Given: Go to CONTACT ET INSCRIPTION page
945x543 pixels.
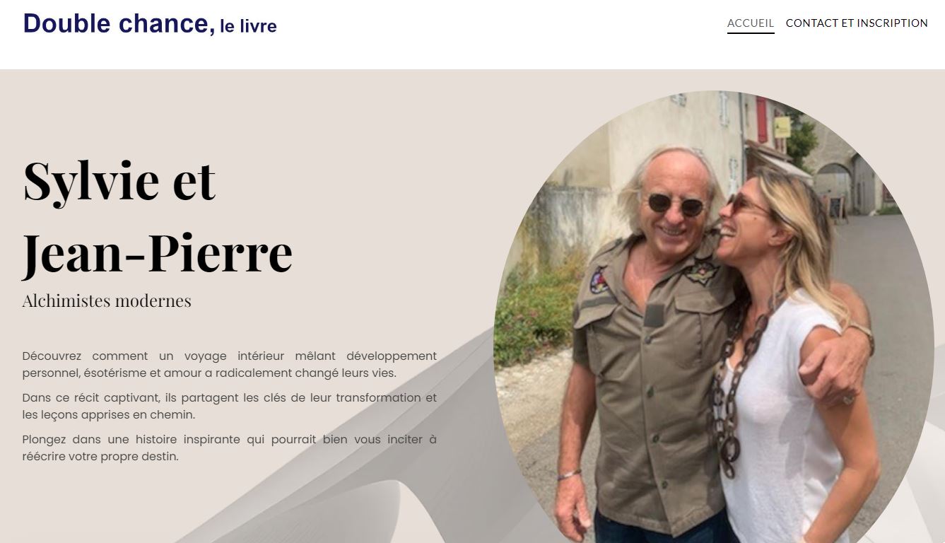Looking at the screenshot, I should tap(857, 23).
